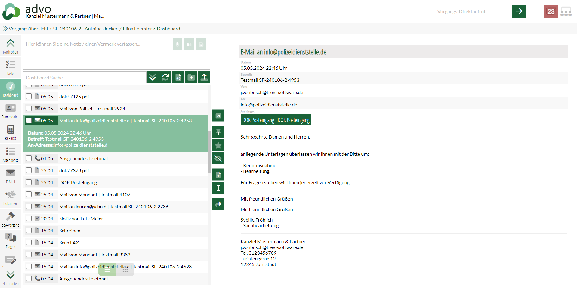Mark selected entry with star favorite
Screen dimensions: 577x288
[218, 145]
